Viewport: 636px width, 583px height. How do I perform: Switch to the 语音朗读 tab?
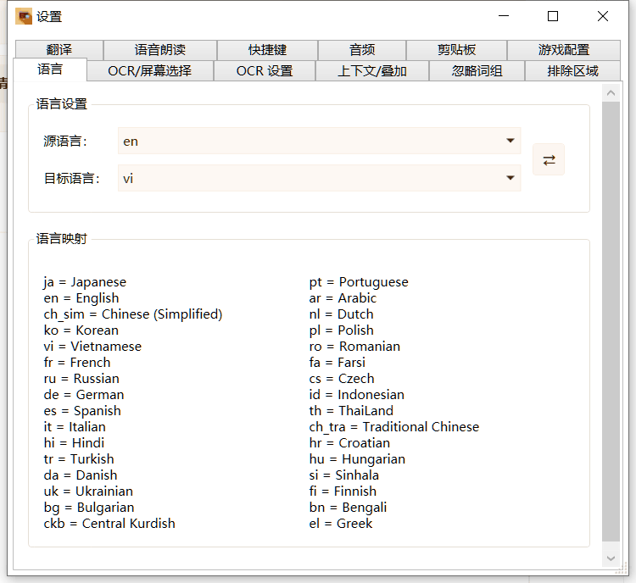click(x=160, y=50)
